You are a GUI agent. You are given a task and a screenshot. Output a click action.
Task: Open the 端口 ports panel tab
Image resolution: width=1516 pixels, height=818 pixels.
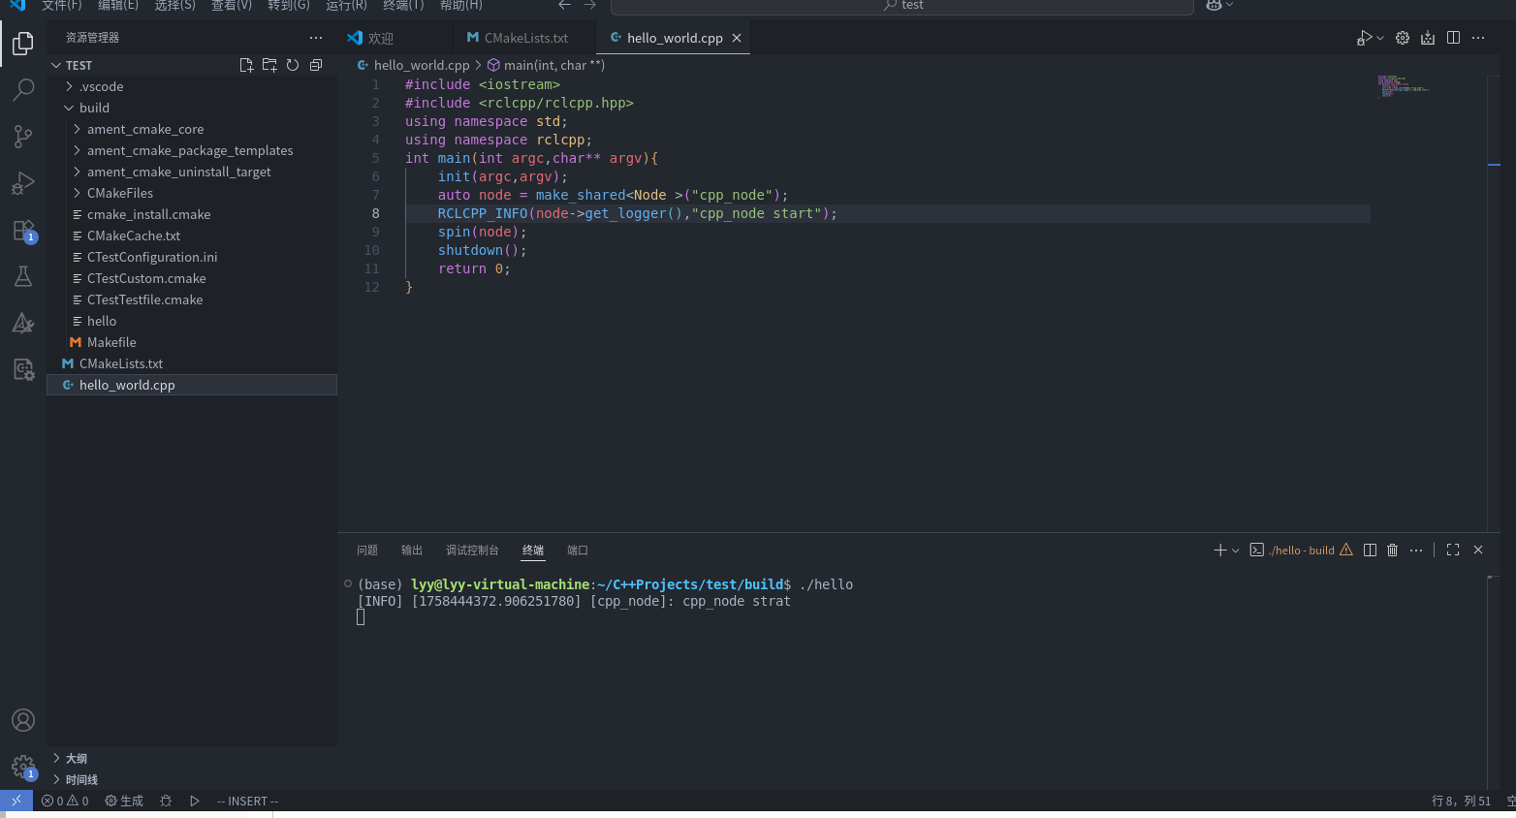tap(578, 550)
